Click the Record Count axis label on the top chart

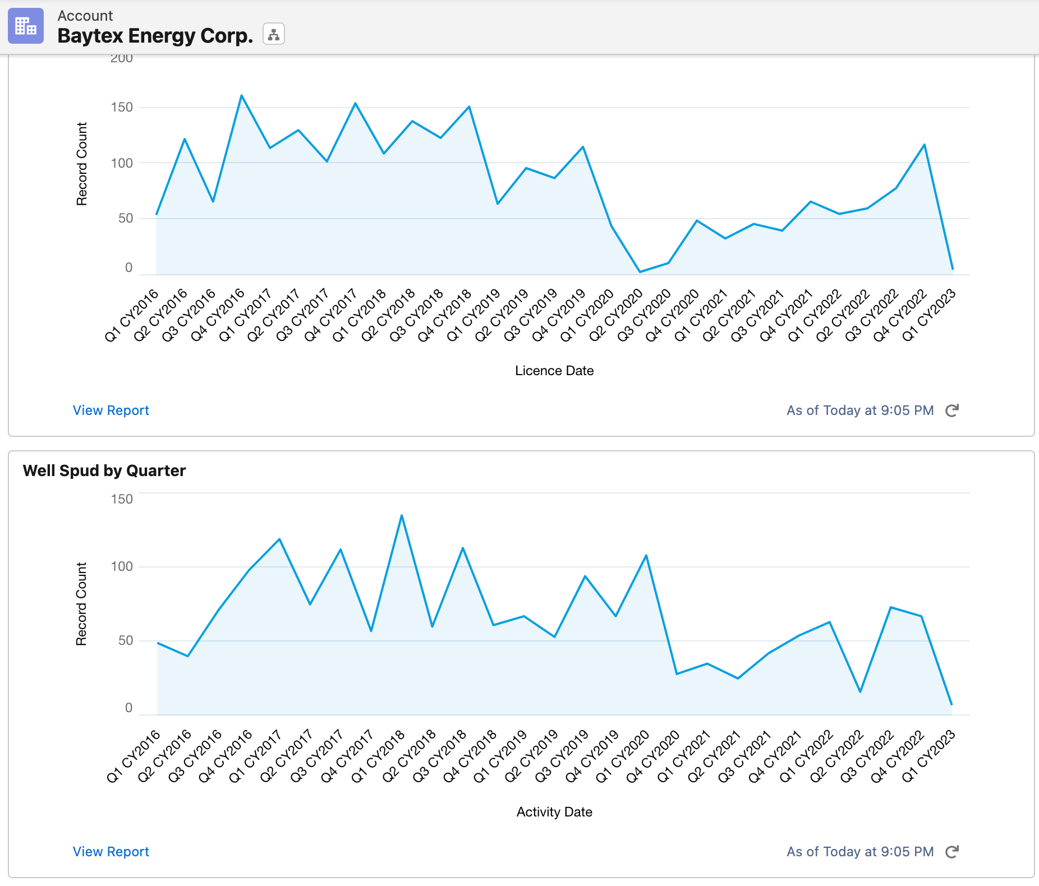coord(82,163)
